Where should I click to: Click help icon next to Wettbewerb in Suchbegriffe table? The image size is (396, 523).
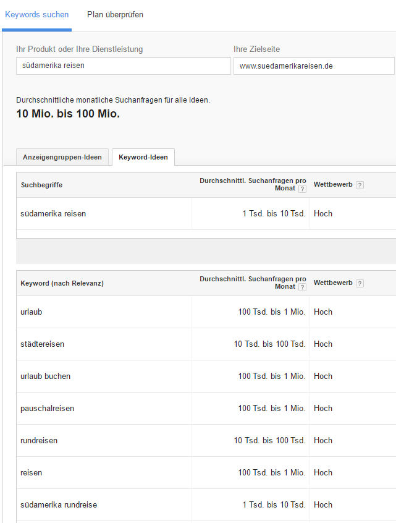click(360, 185)
